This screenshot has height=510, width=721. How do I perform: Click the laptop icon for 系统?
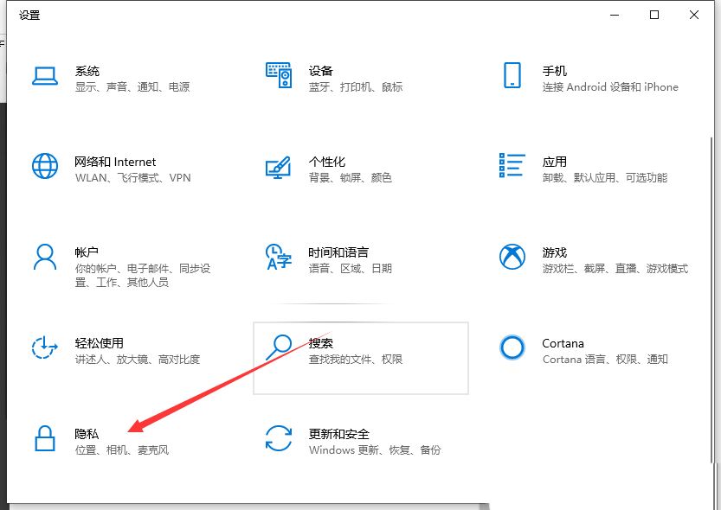[44, 76]
